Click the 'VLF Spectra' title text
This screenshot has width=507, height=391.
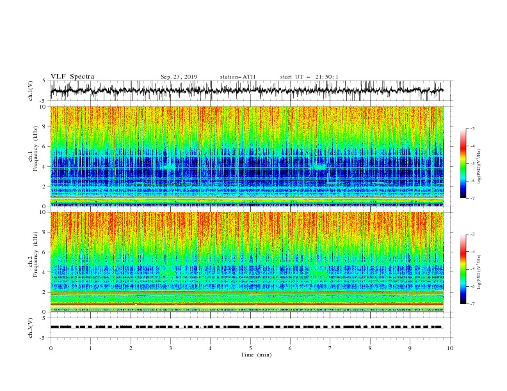(72, 77)
